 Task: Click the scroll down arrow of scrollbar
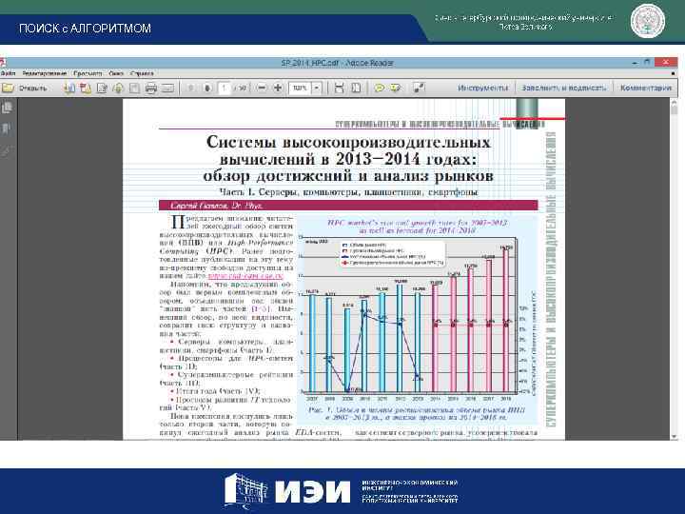[x=674, y=436]
